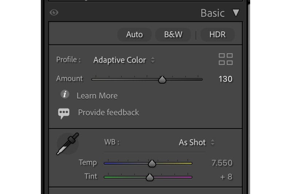Open the Learn More link

click(x=97, y=96)
